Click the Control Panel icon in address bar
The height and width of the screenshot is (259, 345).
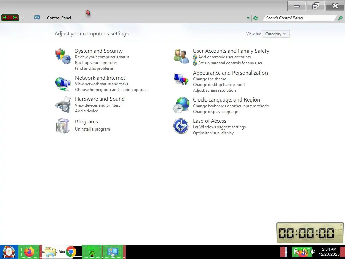(x=37, y=18)
